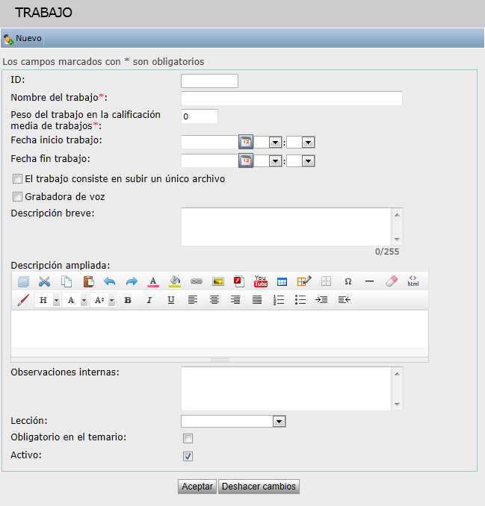The width and height of the screenshot is (485, 506).
Task: Justify text alignment
Action: pos(257,300)
